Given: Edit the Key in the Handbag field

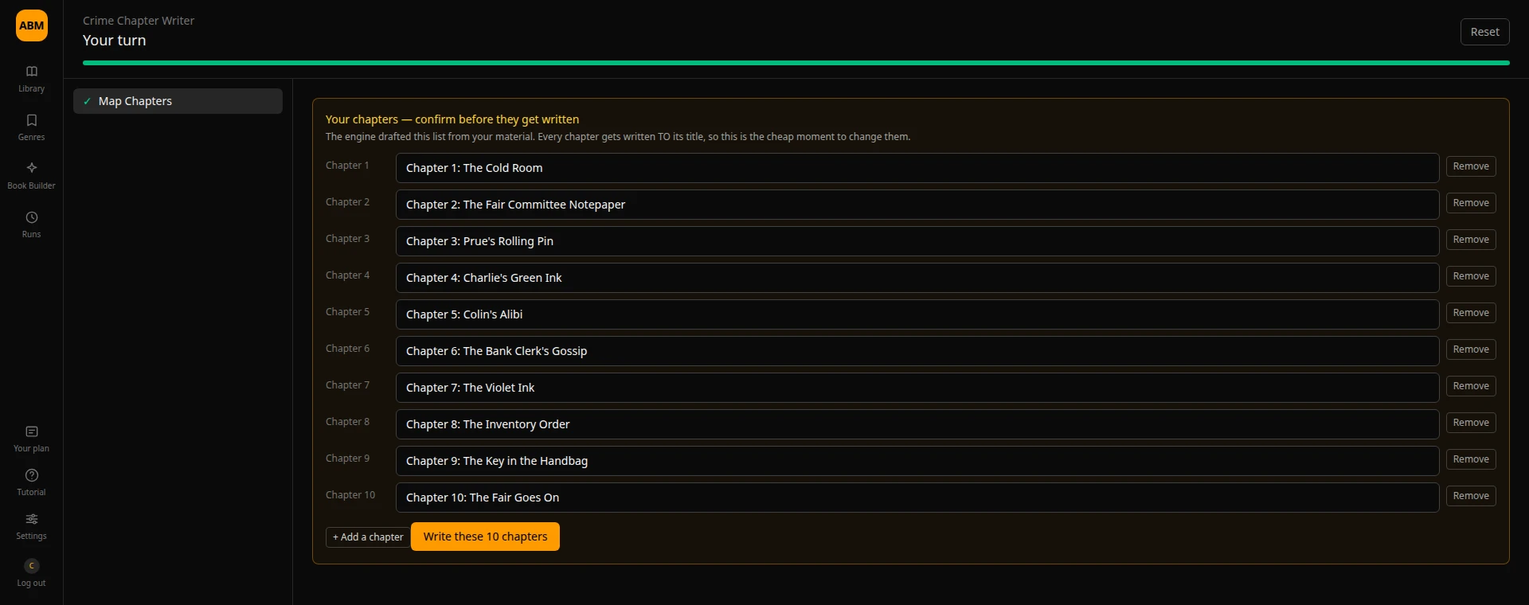Looking at the screenshot, I should pyautogui.click(x=917, y=461).
